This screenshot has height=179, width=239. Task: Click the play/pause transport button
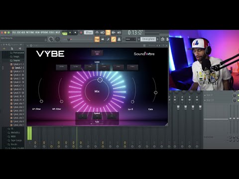tap(70, 33)
